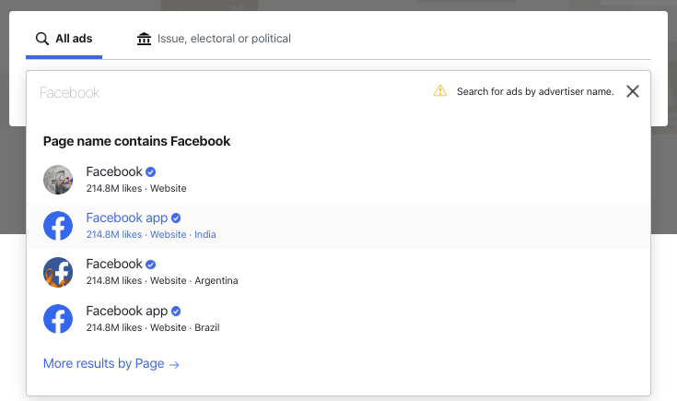Click the Facebook app India logo avatar

(58, 226)
